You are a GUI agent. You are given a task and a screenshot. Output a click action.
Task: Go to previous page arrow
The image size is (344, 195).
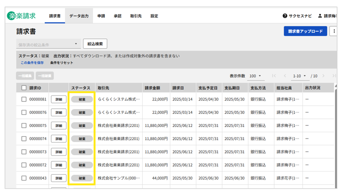click(285, 76)
